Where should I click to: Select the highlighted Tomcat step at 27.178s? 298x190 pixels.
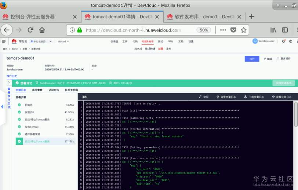pos(46,141)
